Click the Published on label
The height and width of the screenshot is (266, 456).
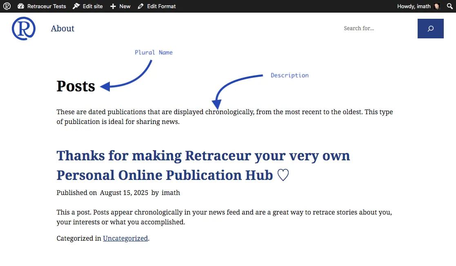click(76, 193)
